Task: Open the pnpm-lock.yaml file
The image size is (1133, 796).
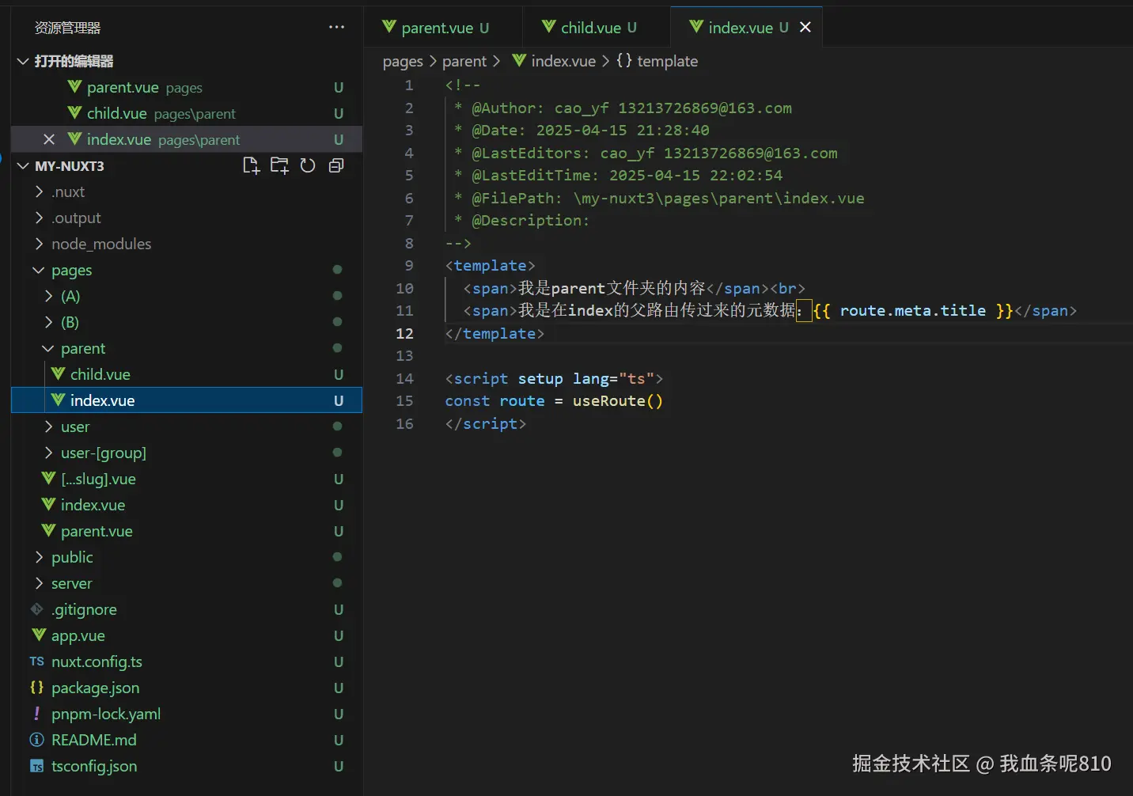Action: 187,714
